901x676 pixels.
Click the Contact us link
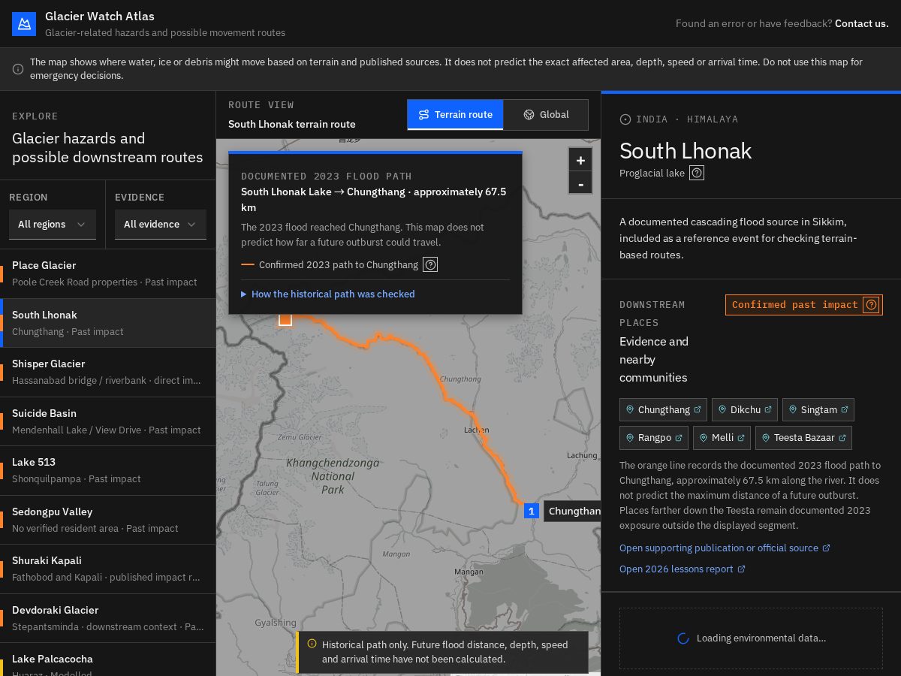click(x=862, y=23)
